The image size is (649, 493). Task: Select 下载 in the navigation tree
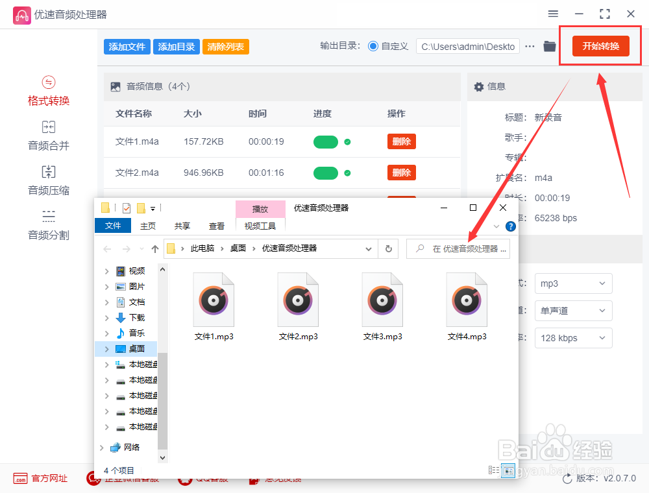click(136, 318)
